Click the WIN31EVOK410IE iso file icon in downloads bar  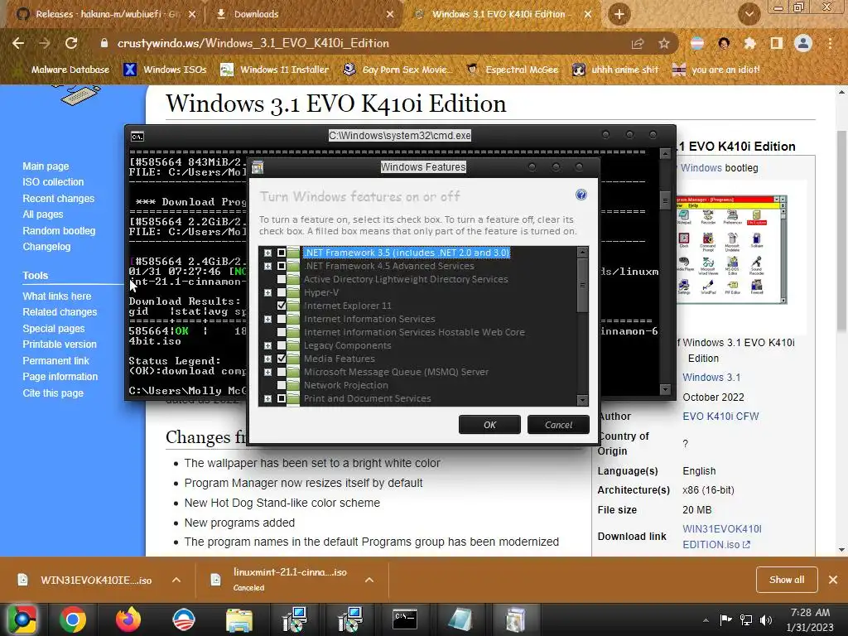(x=22, y=580)
